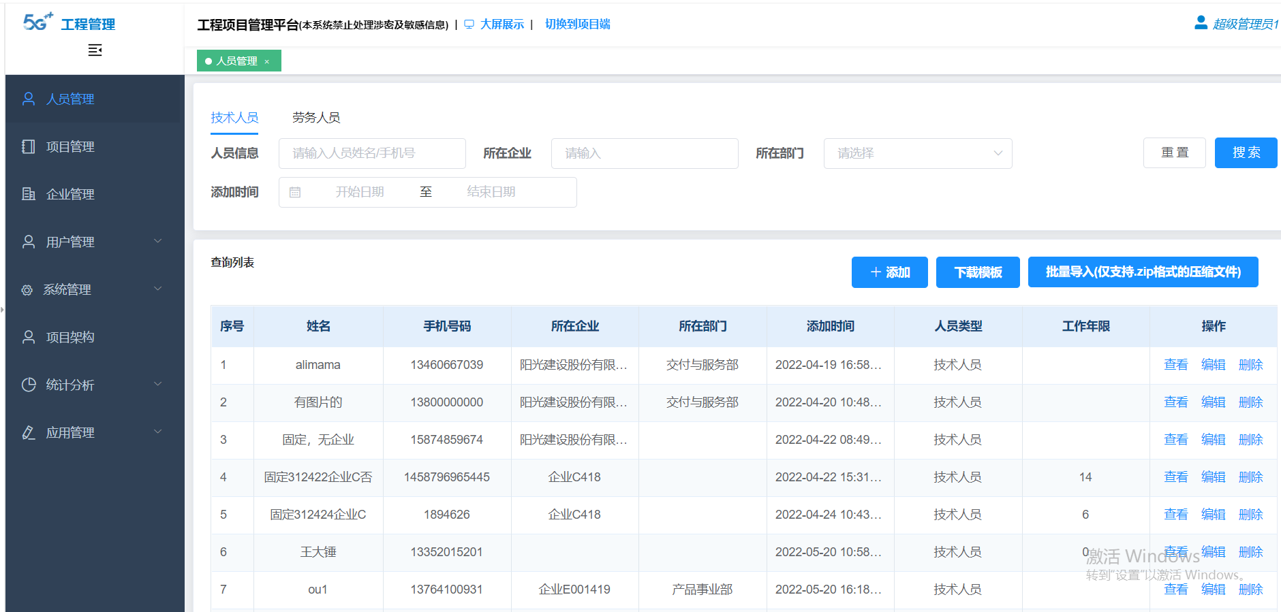Open the 所在部门 dropdown selector

[x=918, y=154]
